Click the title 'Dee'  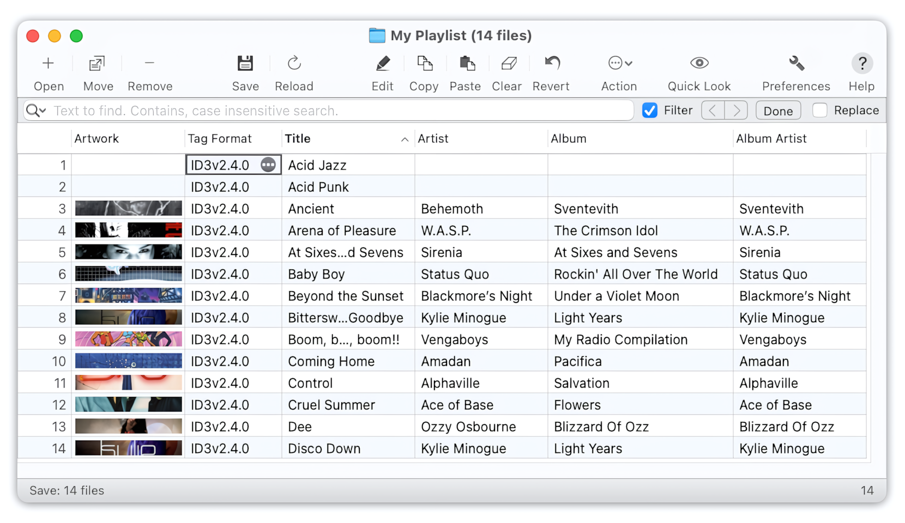[300, 427]
